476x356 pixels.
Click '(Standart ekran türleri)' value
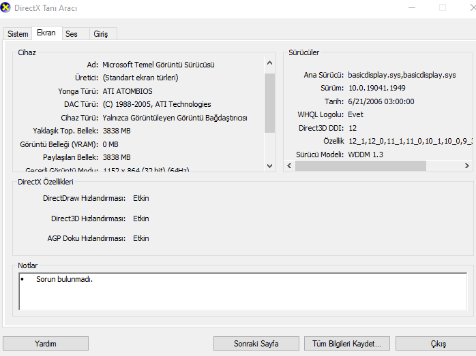tap(140, 78)
